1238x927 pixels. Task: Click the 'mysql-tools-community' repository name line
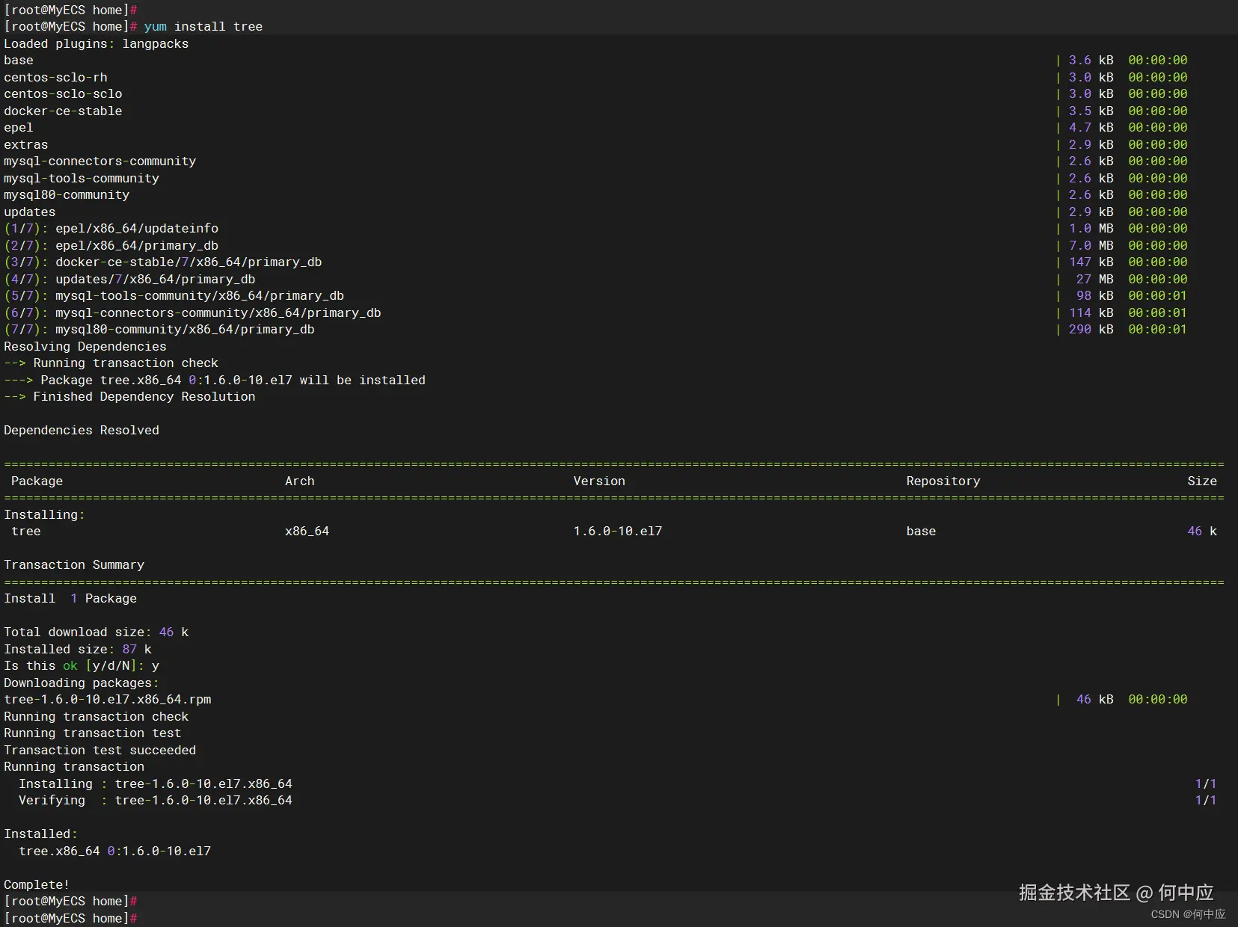point(82,179)
